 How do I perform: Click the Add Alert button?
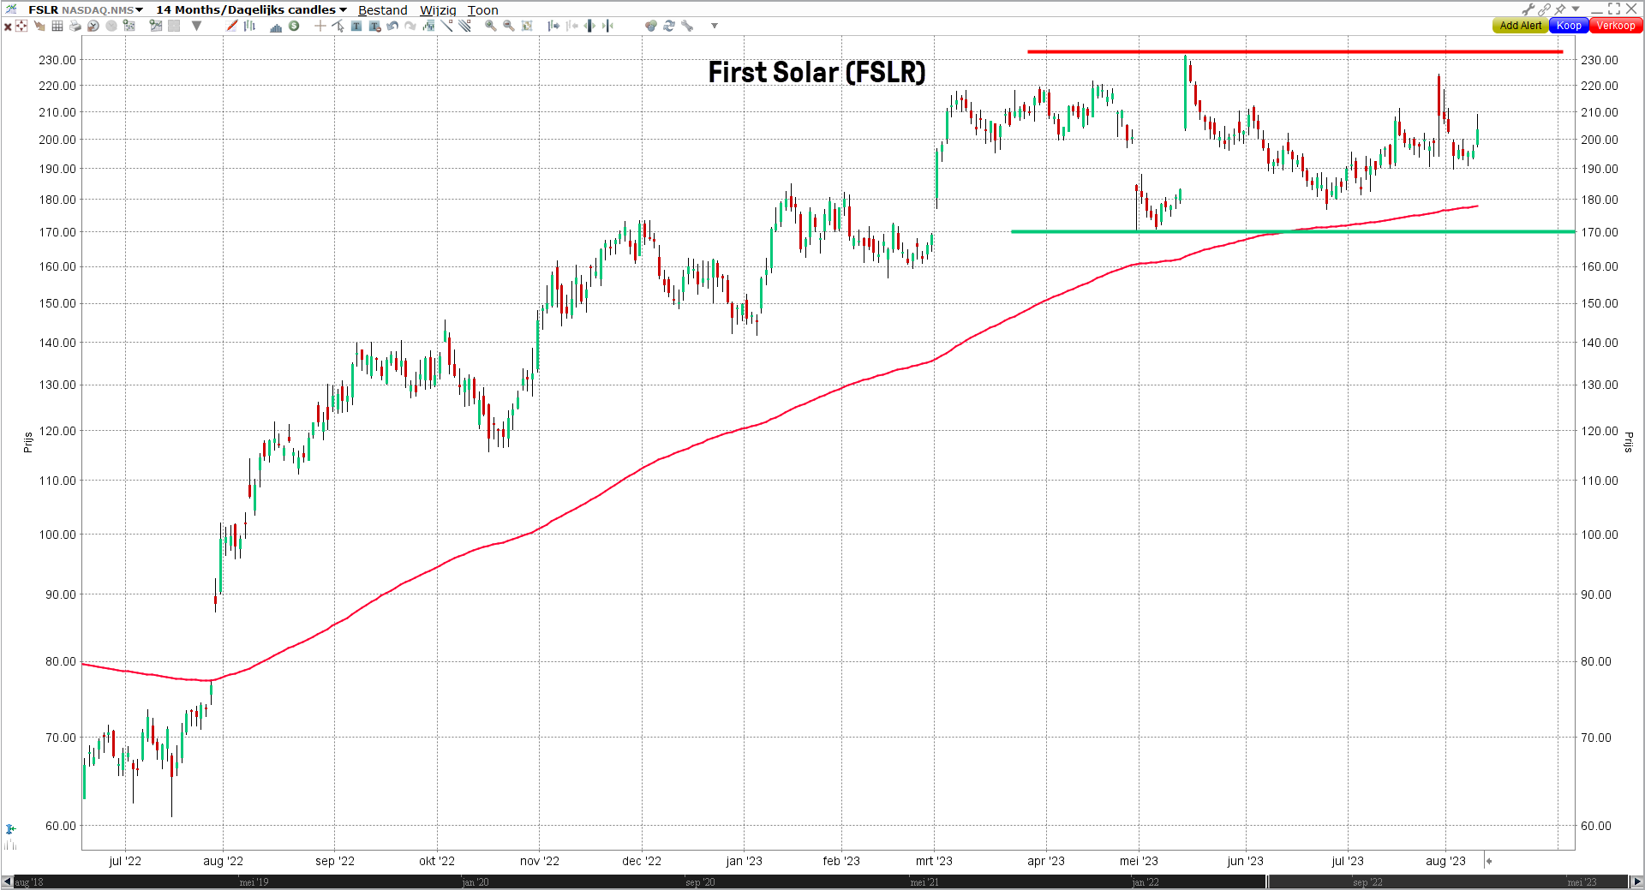pyautogui.click(x=1520, y=26)
